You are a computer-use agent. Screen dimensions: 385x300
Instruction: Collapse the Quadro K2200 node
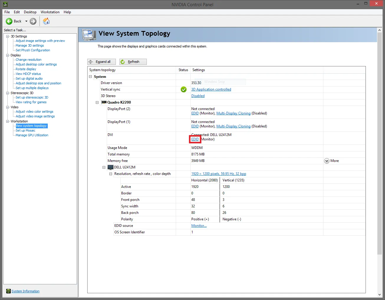(97, 103)
